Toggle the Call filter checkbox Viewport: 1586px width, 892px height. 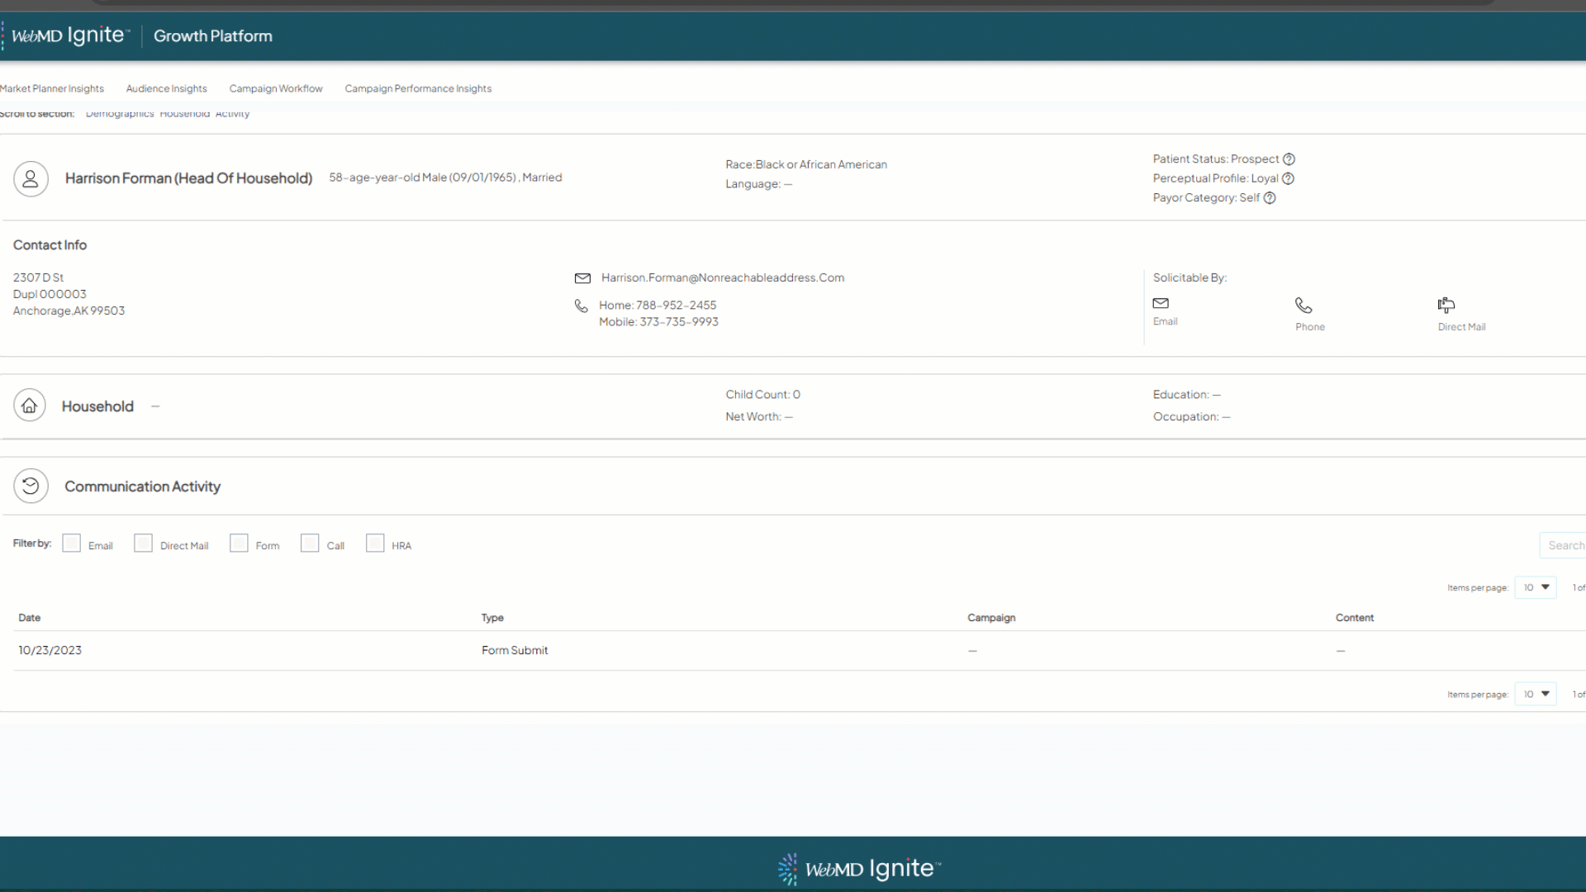pos(311,543)
